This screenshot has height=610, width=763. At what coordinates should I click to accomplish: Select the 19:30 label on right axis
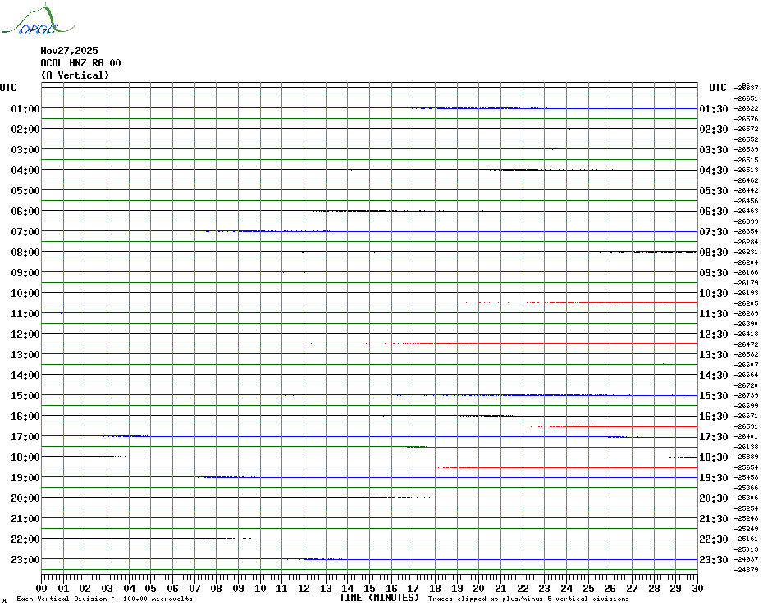712,478
